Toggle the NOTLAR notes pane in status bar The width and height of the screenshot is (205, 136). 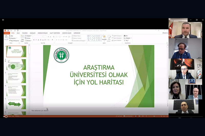pyautogui.click(x=119, y=116)
